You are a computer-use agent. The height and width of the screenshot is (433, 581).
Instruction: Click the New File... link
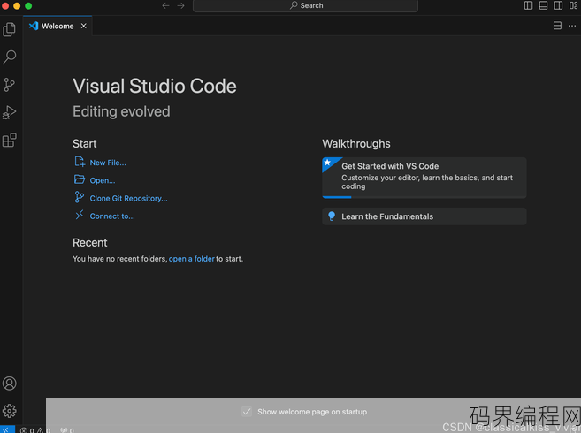click(x=108, y=163)
